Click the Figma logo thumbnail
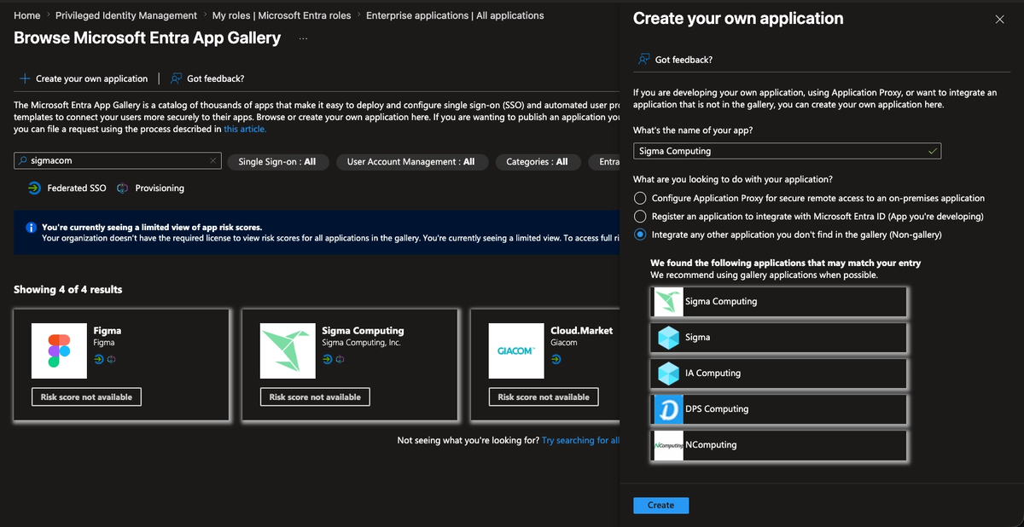The height and width of the screenshot is (527, 1024). pos(60,350)
